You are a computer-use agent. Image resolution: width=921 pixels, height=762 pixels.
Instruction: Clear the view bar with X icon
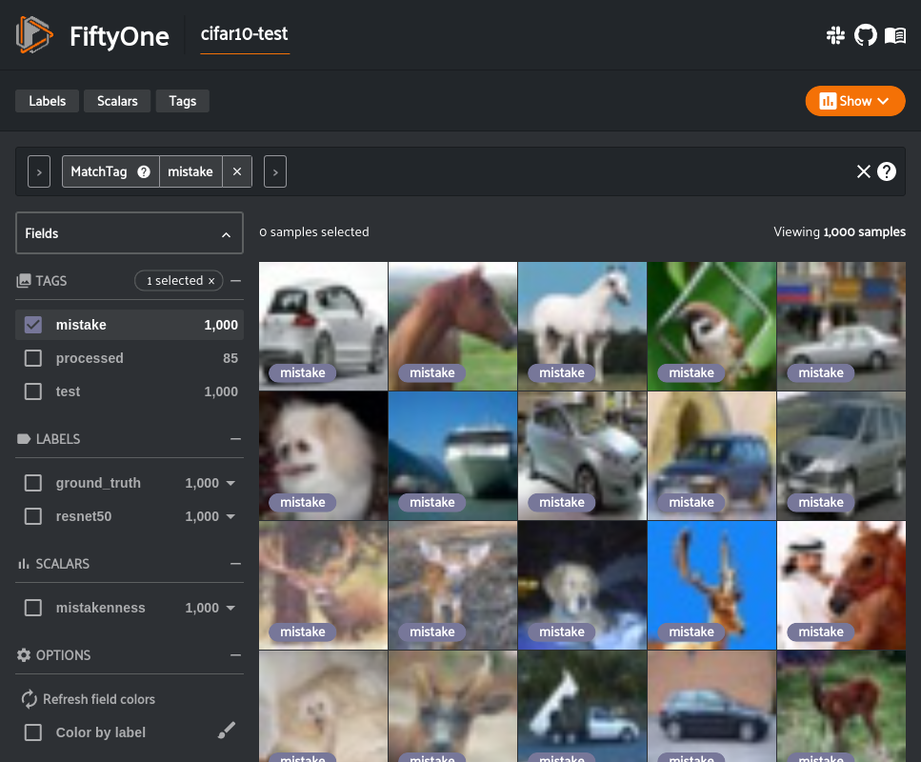[x=863, y=171]
